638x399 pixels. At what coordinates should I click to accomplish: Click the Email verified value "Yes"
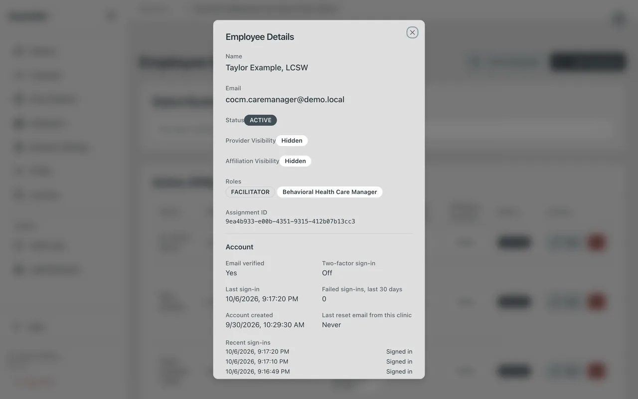click(231, 273)
